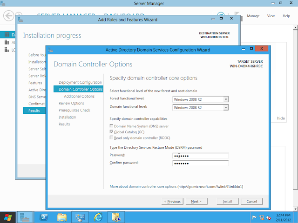298x223 pixels.
Task: Launch Windows PowerShell from the taskbar
Action: 44,217
